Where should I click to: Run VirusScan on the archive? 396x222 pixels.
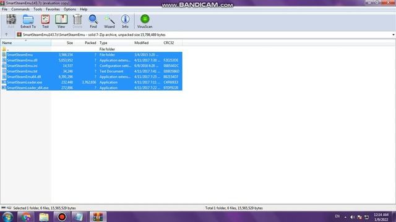(x=145, y=21)
